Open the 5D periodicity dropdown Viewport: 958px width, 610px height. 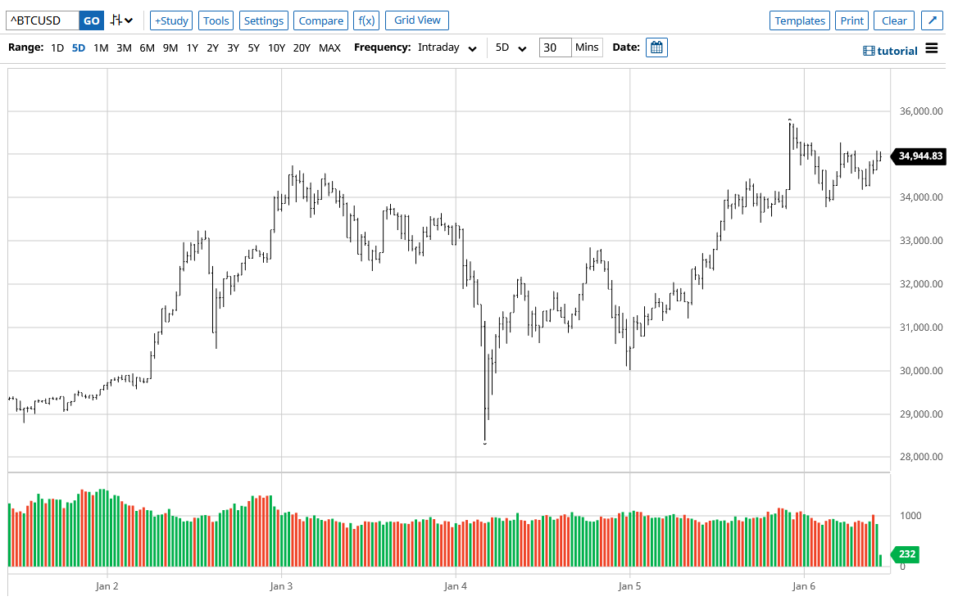click(509, 47)
